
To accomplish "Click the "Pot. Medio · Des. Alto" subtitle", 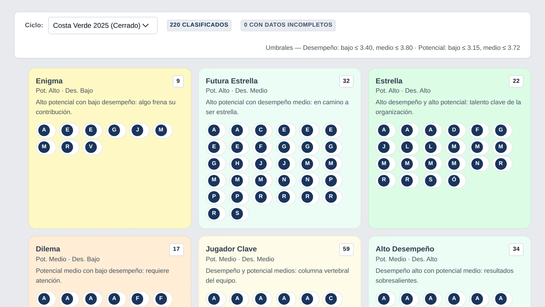I will (406, 259).
